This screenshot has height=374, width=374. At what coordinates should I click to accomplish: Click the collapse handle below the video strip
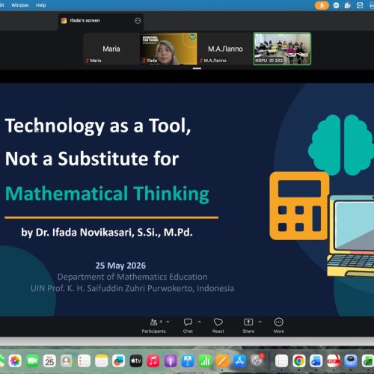[197, 68]
